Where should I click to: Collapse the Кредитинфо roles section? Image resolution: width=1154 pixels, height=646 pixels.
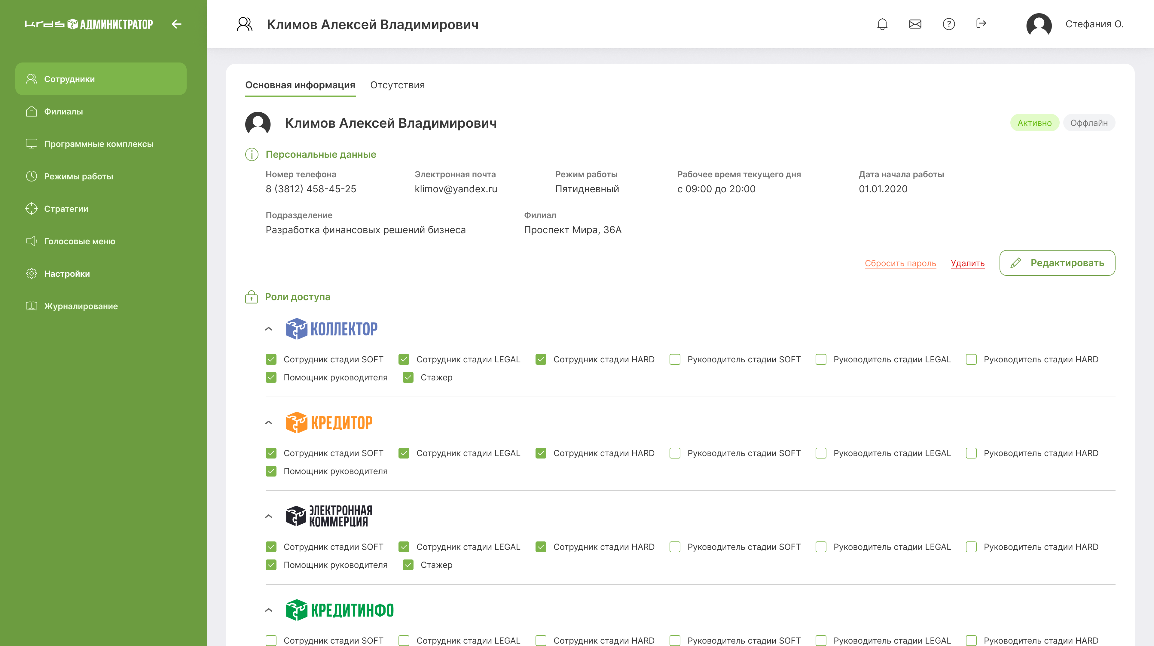tap(269, 610)
